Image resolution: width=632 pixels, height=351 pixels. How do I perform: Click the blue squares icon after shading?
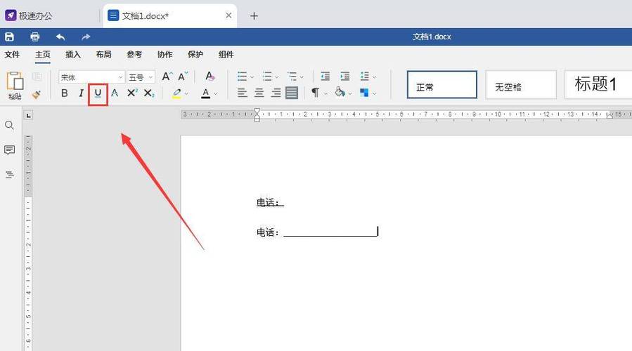point(364,93)
